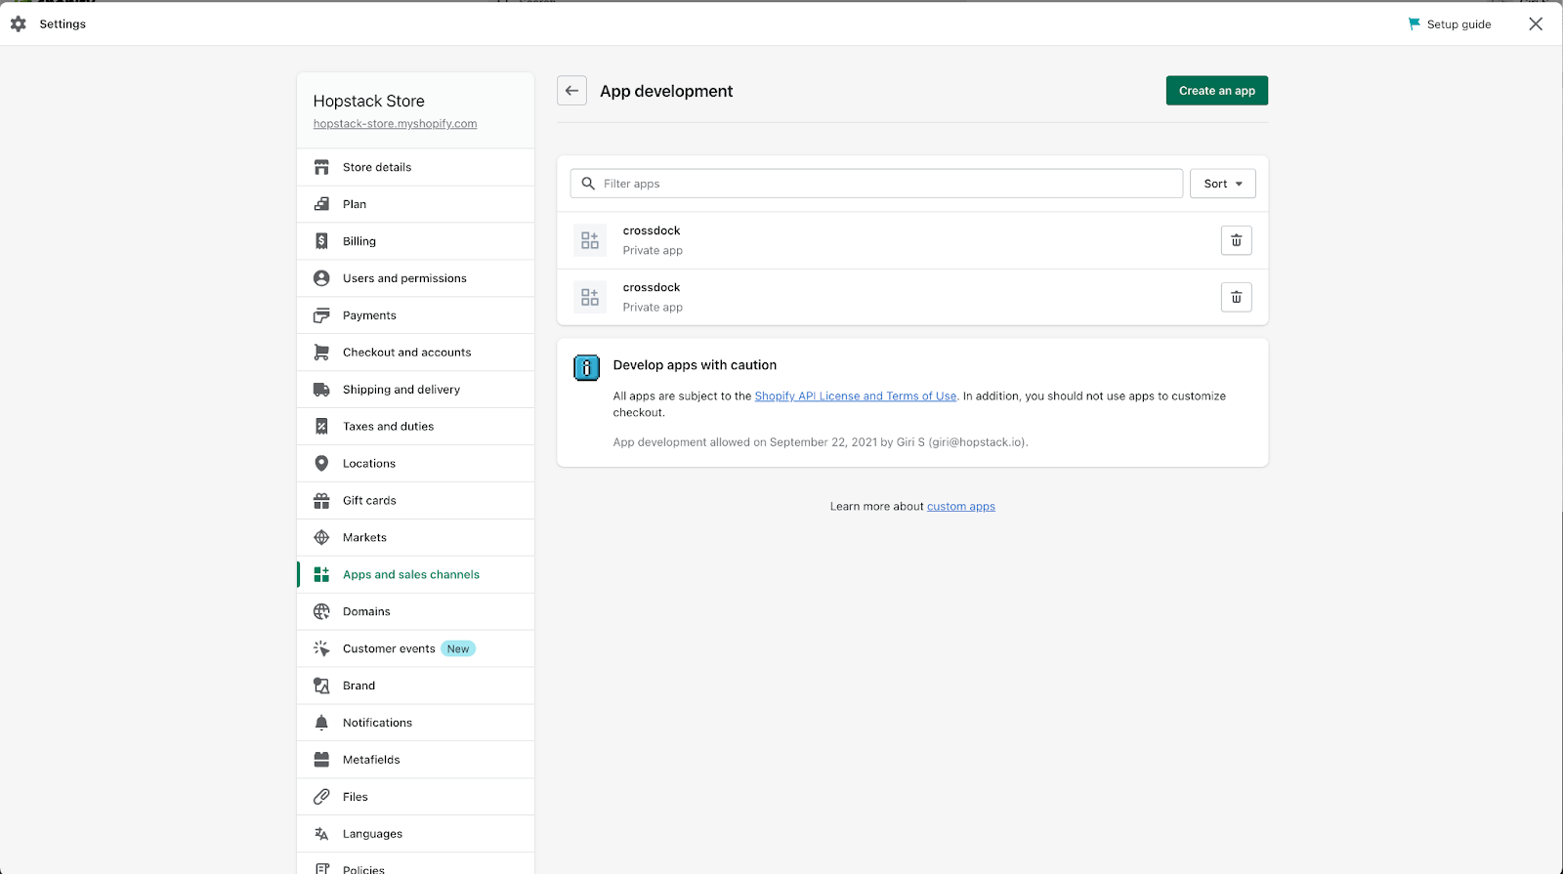This screenshot has width=1563, height=874.
Task: Click the Notifications bell icon
Action: [321, 723]
